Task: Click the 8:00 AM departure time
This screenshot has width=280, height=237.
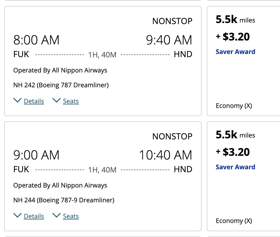Action: pyautogui.click(x=36, y=40)
